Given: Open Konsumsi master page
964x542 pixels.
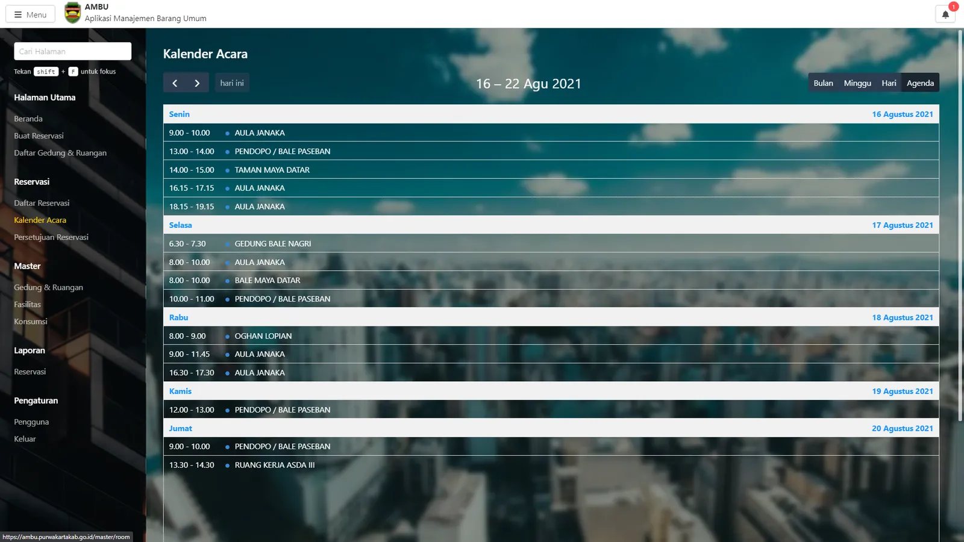Looking at the screenshot, I should (x=31, y=322).
